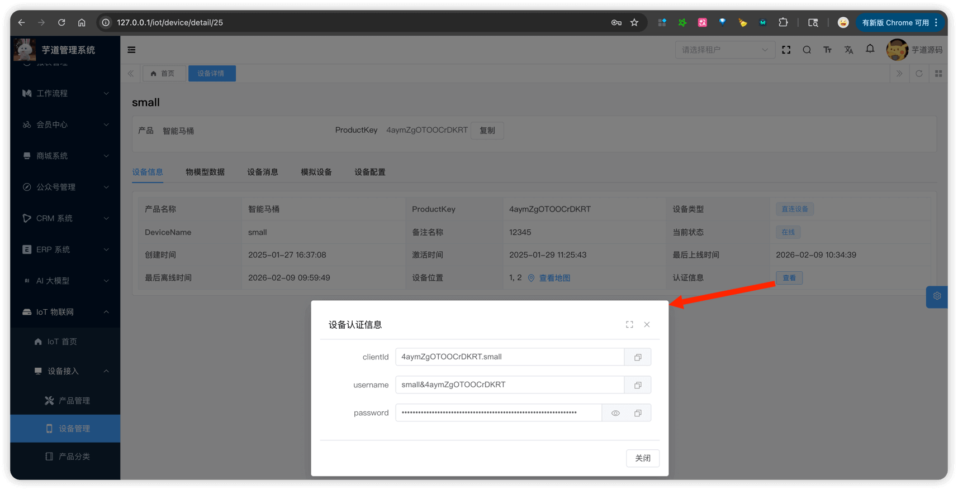Screen dimensions: 958x490
Task: Open the notification bell
Action: tap(870, 49)
